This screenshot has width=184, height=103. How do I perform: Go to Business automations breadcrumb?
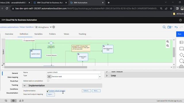[9, 27]
